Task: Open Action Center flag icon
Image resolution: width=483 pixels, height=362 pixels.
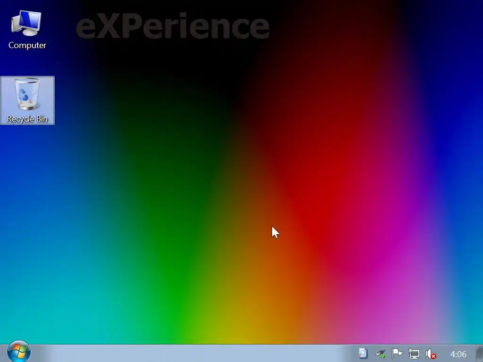Action: click(x=397, y=354)
